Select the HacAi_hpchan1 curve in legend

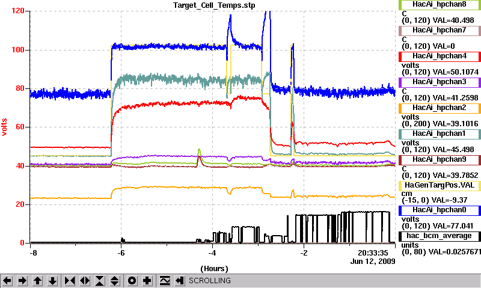[440, 134]
